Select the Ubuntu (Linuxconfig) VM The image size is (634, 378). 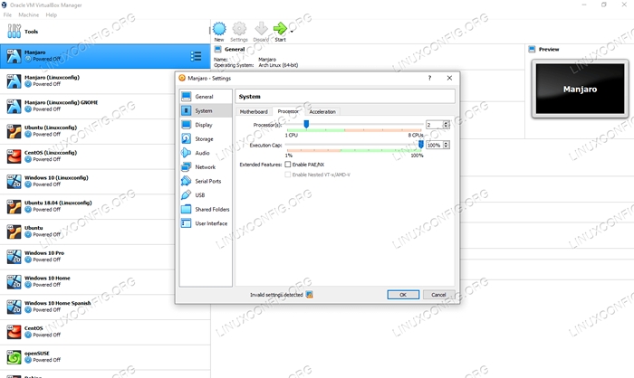point(105,131)
